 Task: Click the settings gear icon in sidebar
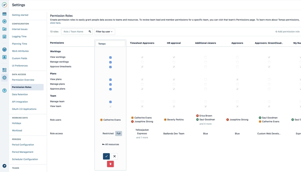tap(5, 78)
